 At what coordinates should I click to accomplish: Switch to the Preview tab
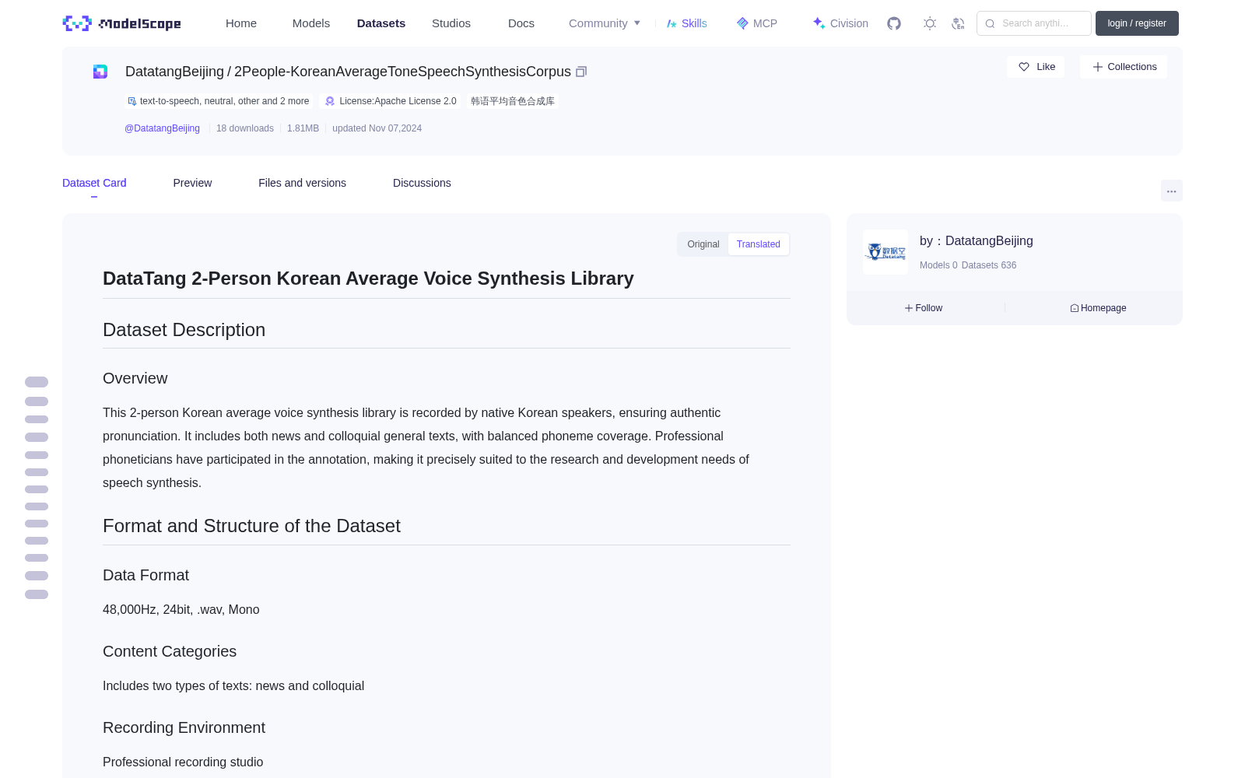(x=192, y=183)
